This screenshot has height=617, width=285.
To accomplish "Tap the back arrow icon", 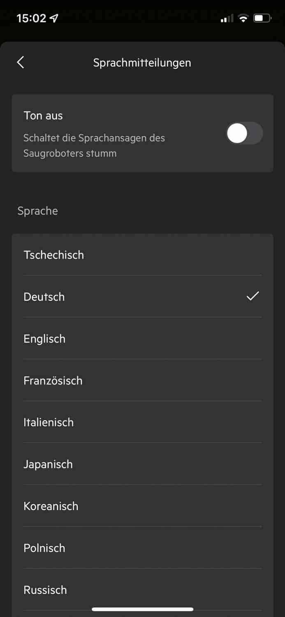I will click(21, 63).
